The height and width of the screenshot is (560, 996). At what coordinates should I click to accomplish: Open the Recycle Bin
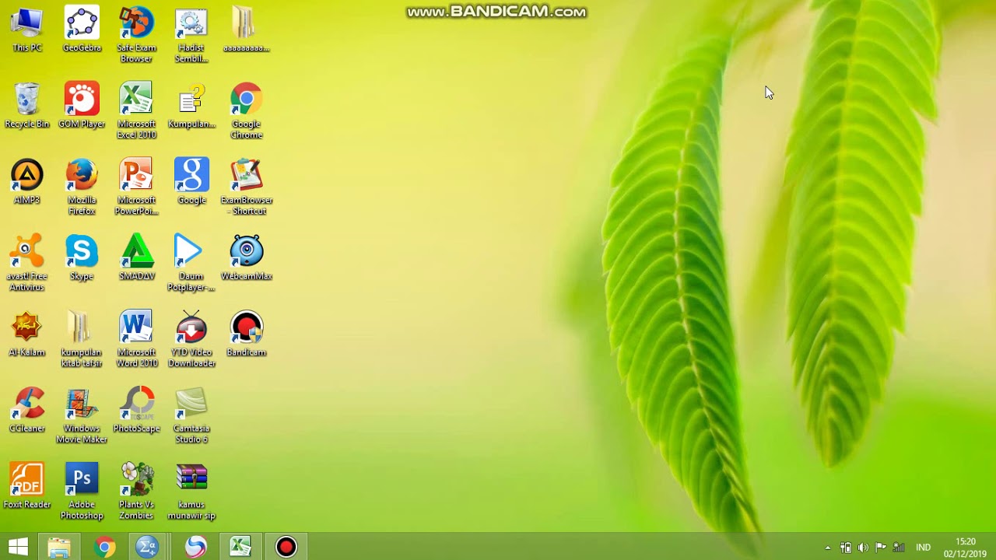tap(27, 106)
